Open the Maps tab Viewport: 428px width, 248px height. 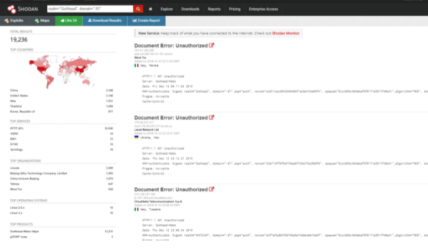click(x=42, y=21)
